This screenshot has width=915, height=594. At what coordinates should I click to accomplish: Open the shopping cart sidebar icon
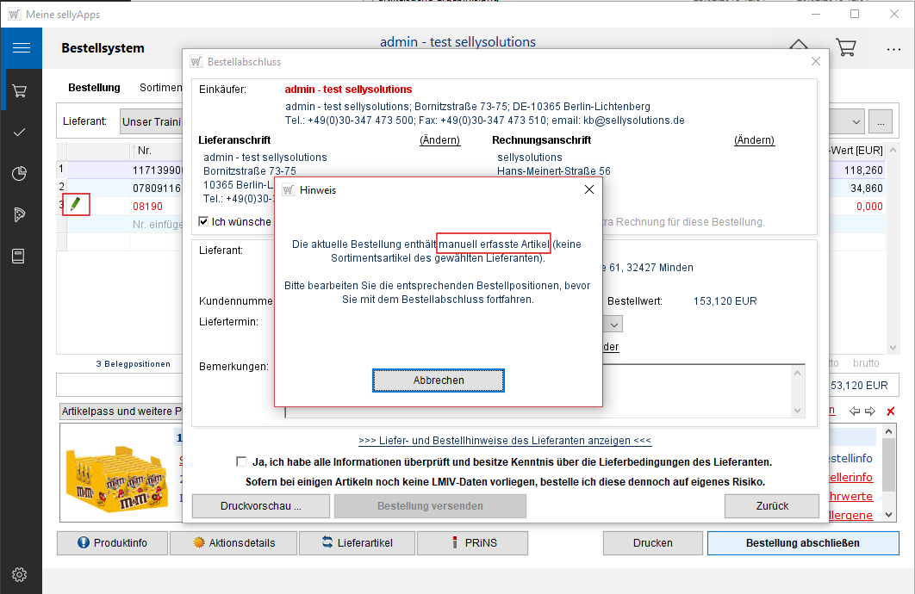pyautogui.click(x=19, y=91)
